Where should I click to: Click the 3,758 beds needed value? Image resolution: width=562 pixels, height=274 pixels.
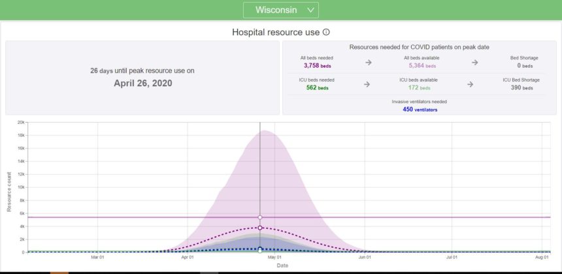316,66
